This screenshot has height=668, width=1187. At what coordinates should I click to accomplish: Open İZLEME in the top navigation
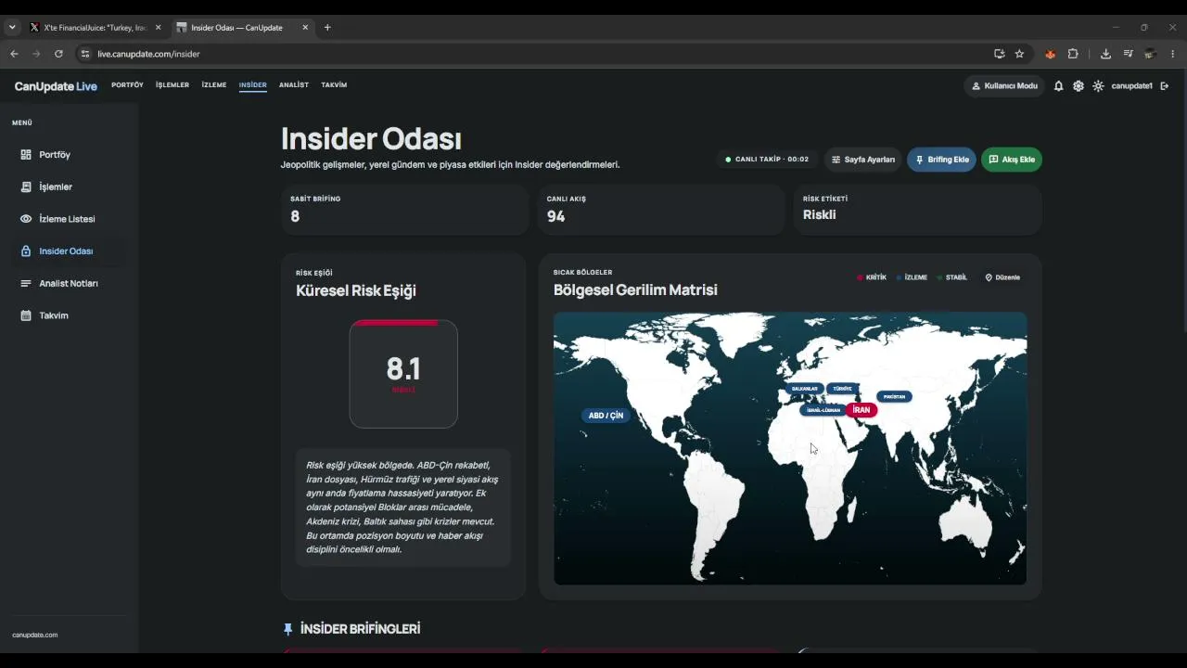[214, 85]
